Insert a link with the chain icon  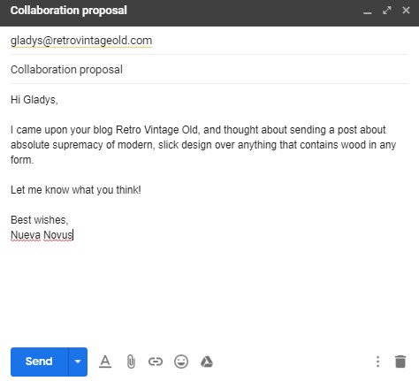tap(156, 362)
